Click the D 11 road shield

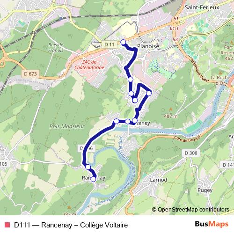pos(110,44)
